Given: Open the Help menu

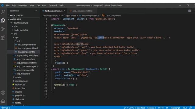Looking at the screenshot, I should coord(62,5).
